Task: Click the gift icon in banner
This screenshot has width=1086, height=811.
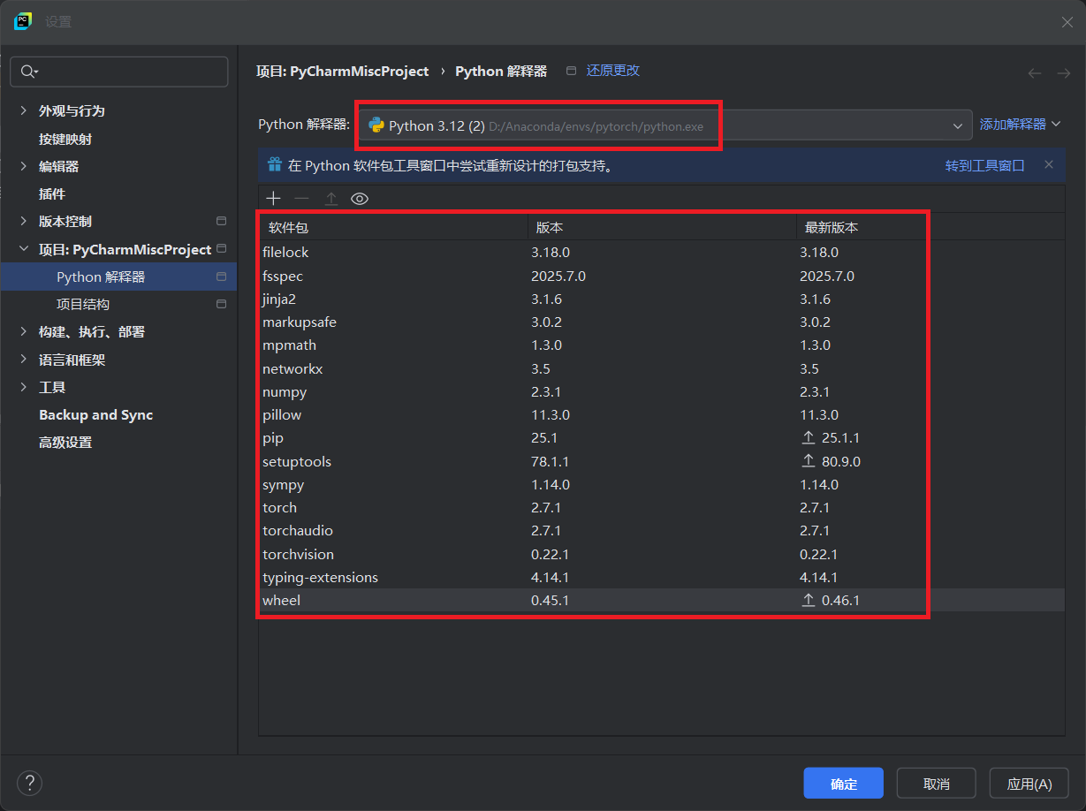Action: tap(275, 164)
